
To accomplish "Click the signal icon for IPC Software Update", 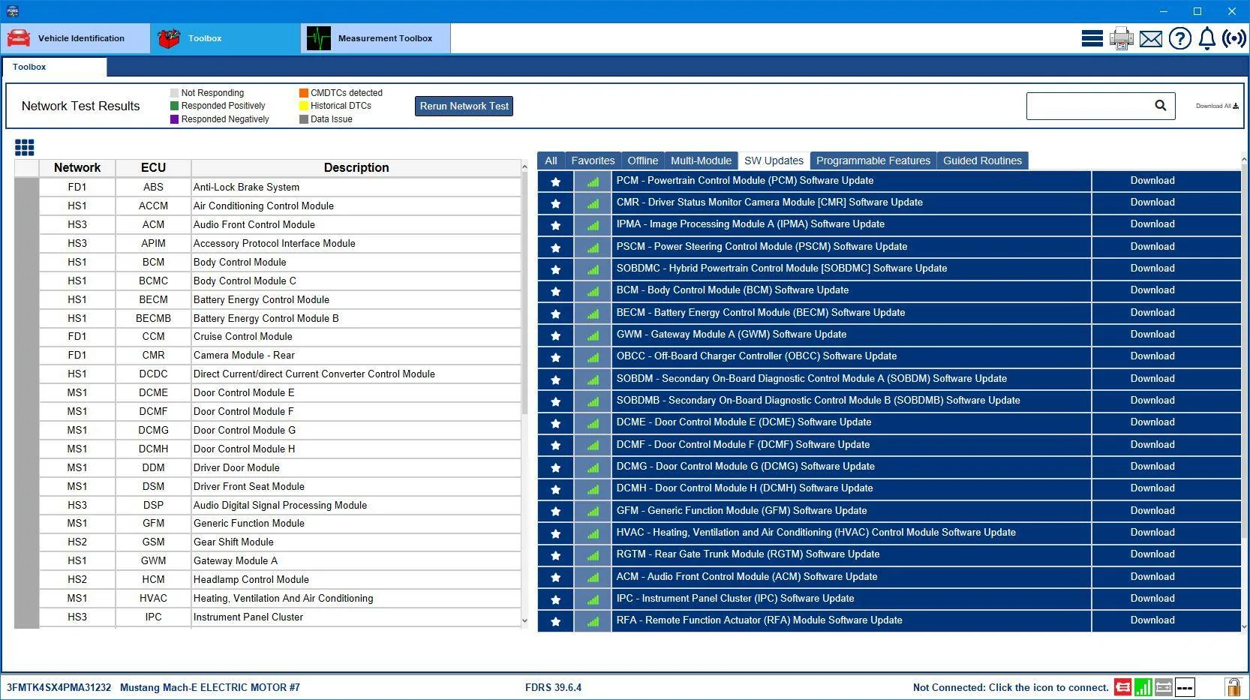I will [593, 599].
